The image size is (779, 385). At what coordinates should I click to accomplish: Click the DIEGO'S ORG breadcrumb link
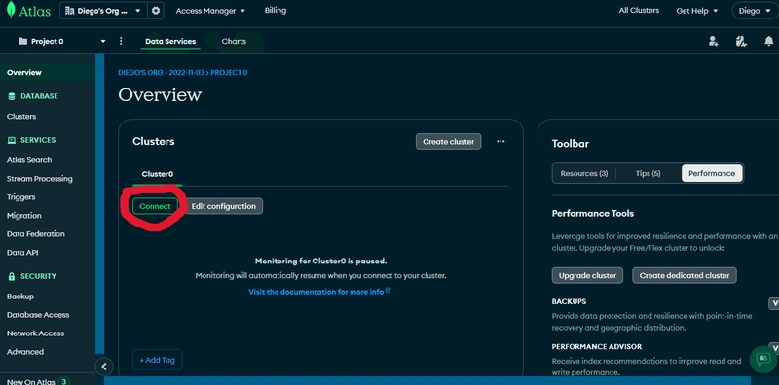(161, 73)
